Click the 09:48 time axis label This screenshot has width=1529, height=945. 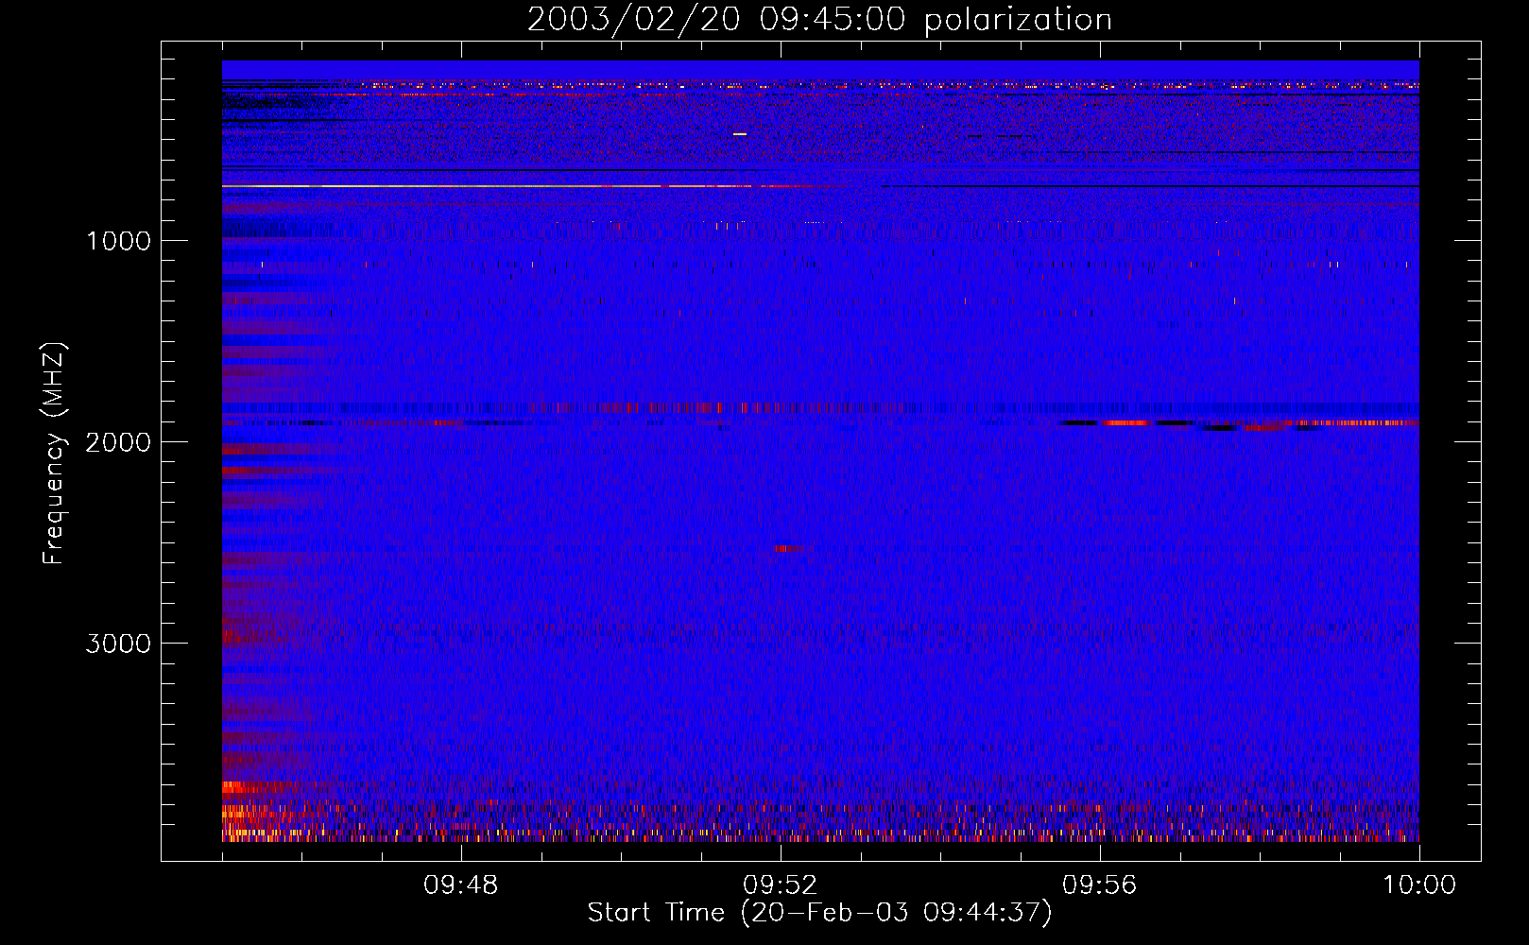point(461,885)
